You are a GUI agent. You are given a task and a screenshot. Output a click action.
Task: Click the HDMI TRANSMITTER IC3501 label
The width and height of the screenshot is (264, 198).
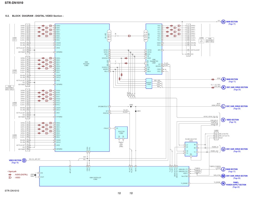(x=154, y=61)
